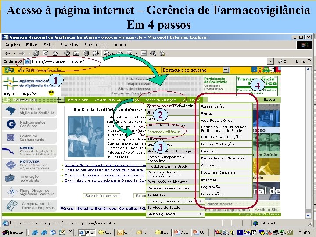Select Atos Regulatórios in the submenu
Viewport: 316px width, 237px height.
pos(226,120)
